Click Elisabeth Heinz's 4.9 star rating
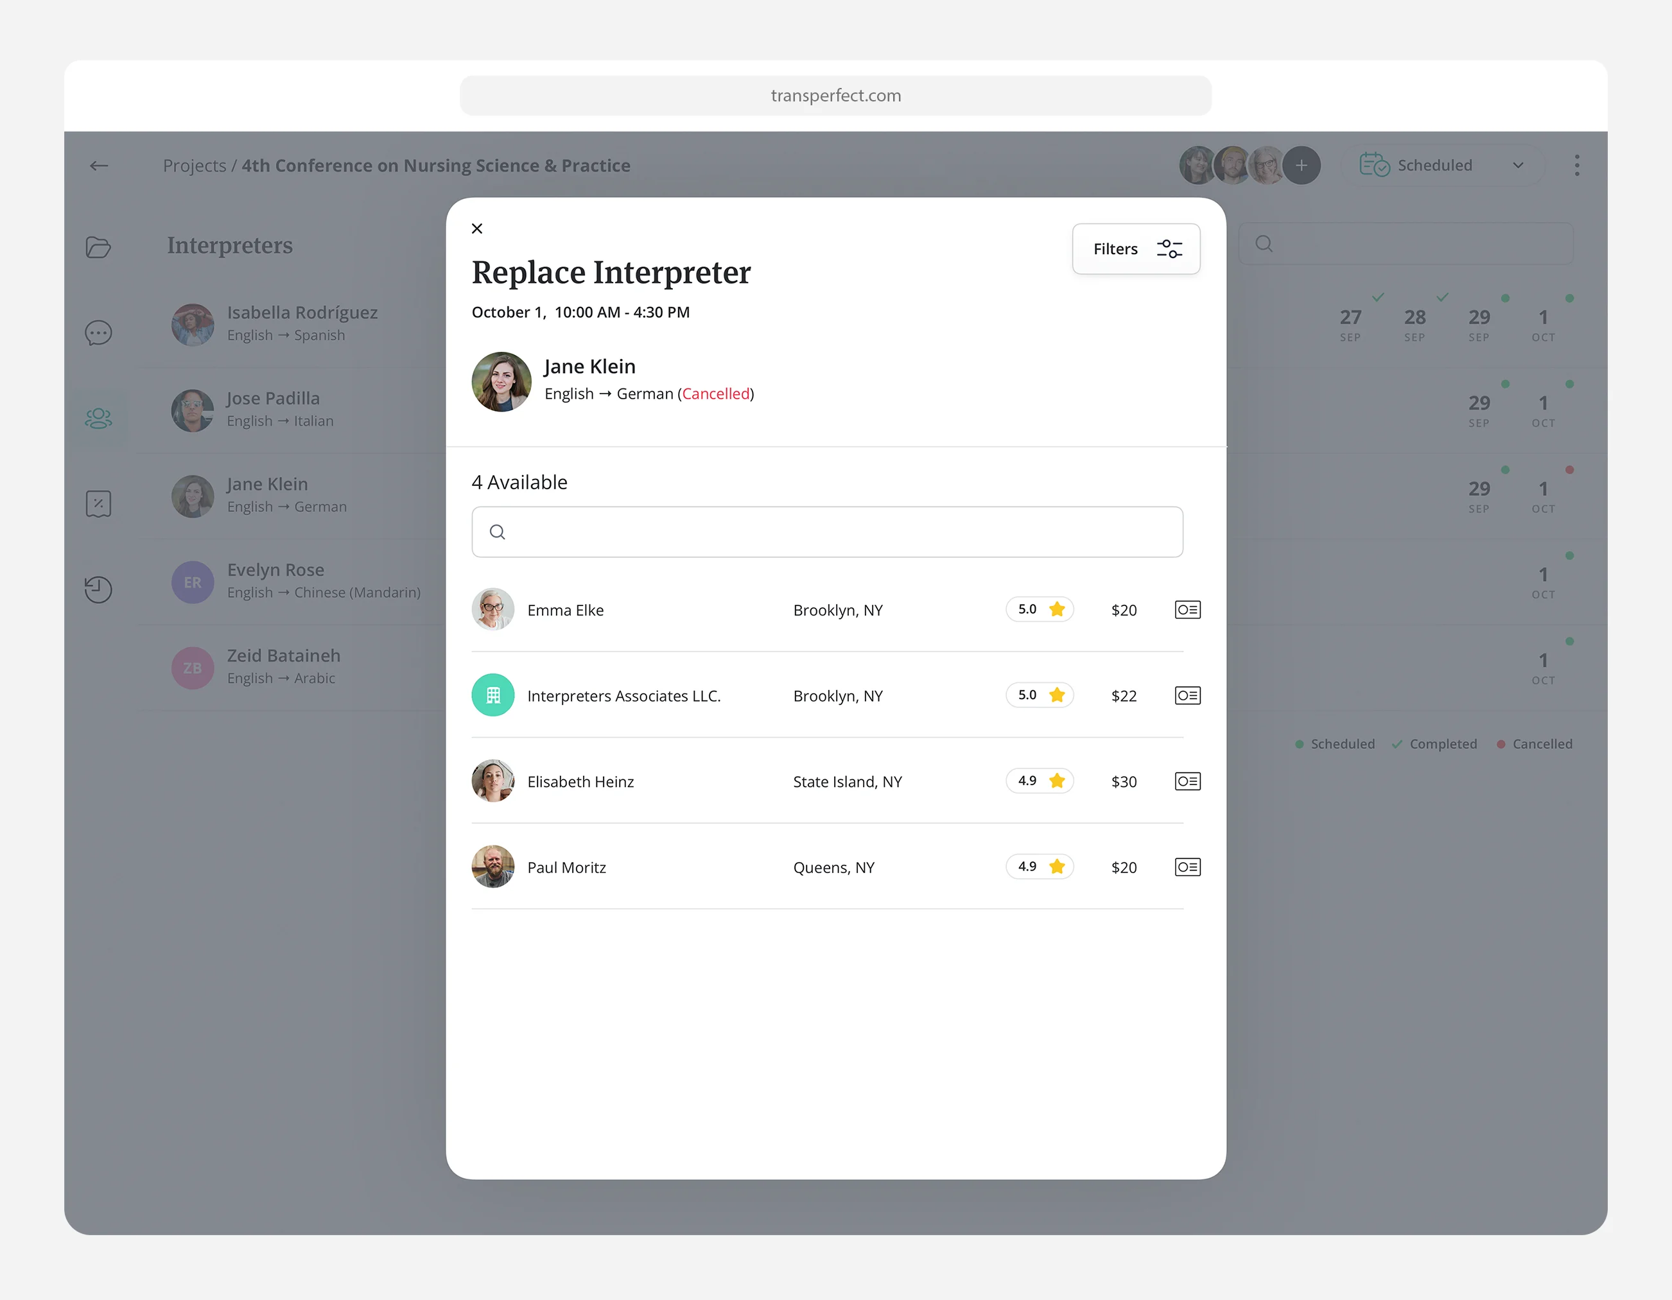Screen dimensions: 1672x1300 click(x=1039, y=781)
